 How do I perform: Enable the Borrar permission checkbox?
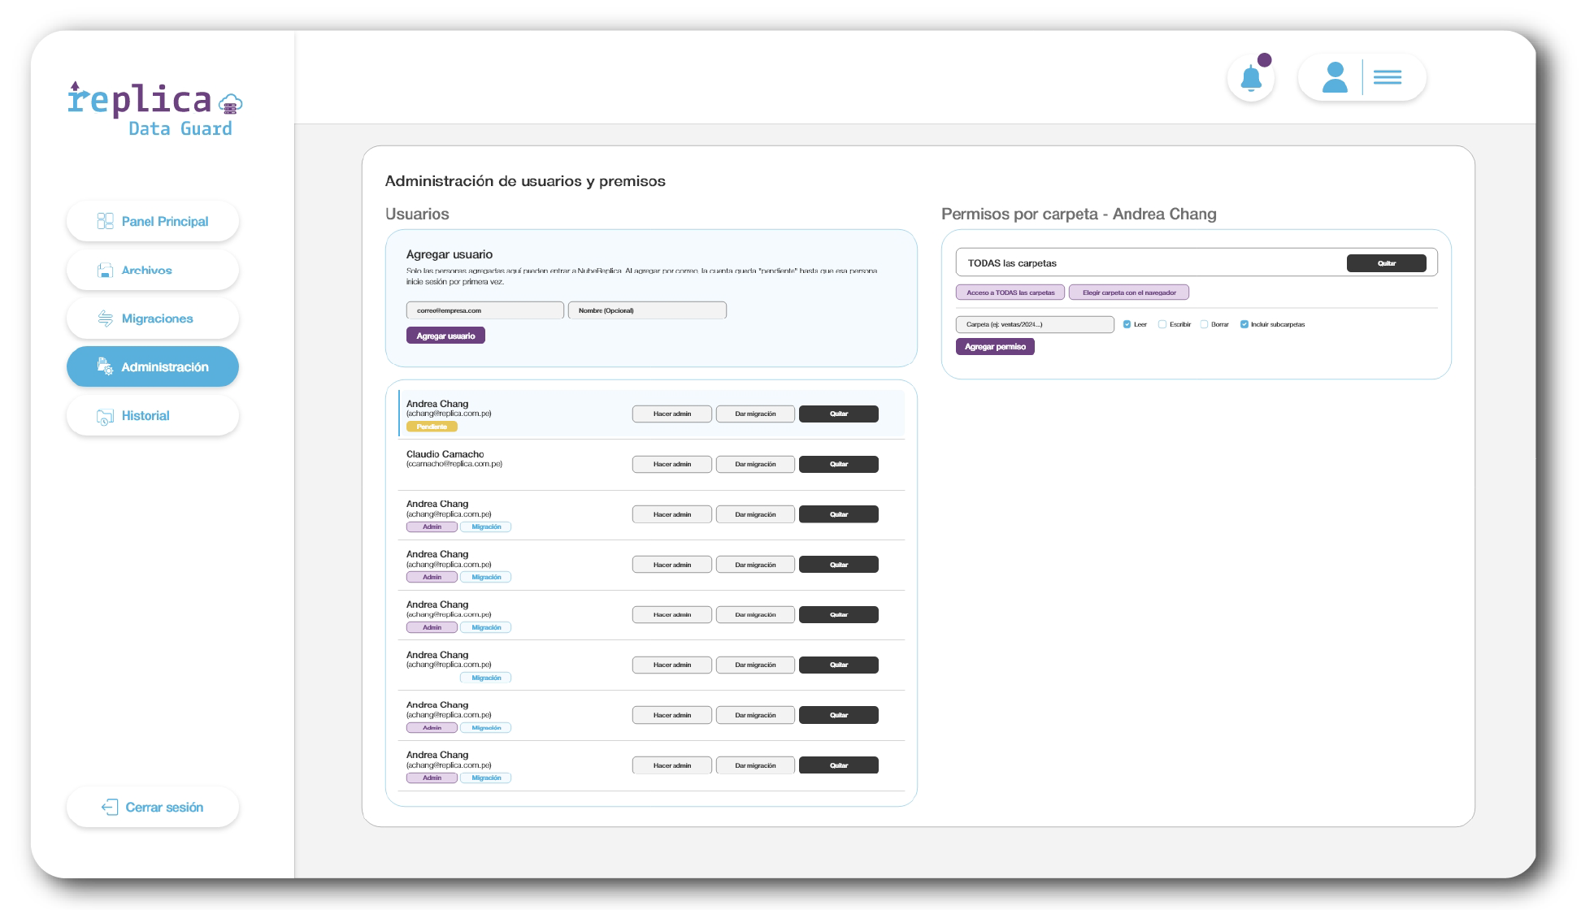pyautogui.click(x=1204, y=324)
